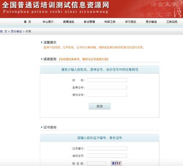The width and height of the screenshot is (183, 166).
Task: Open the 工作动态 menu item
Action: (172, 22)
